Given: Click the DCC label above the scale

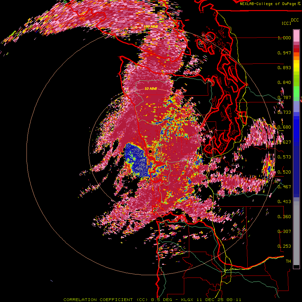Looking at the screenshot, I should (295, 20).
